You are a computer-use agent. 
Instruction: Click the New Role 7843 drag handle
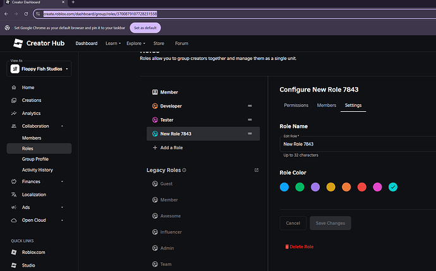tap(250, 134)
